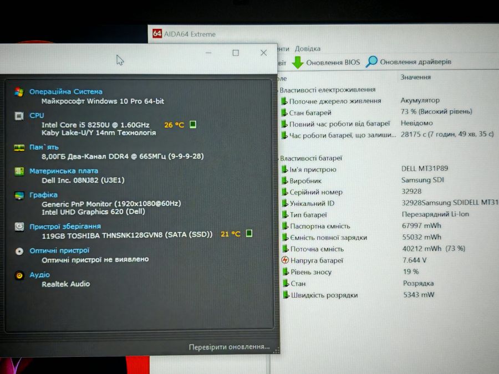Click Перевірити оновлення... link
Image resolution: width=499 pixels, height=374 pixels.
pos(229,347)
